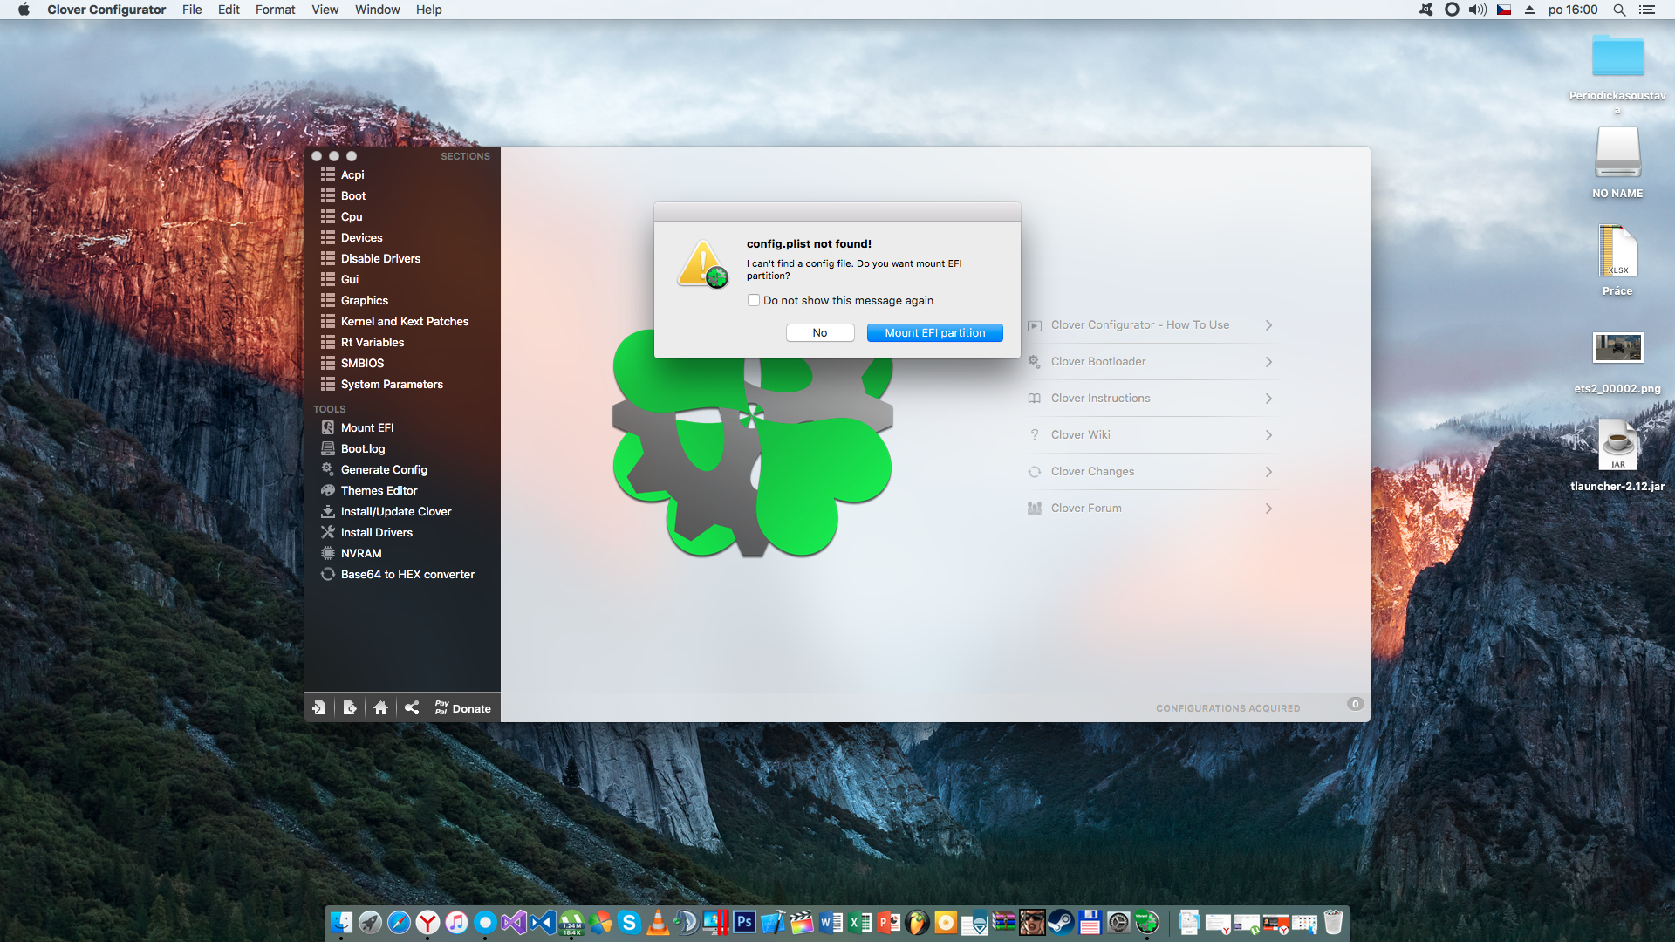The width and height of the screenshot is (1675, 942).
Task: Expand the Clover Wiki chevron
Action: [1268, 435]
